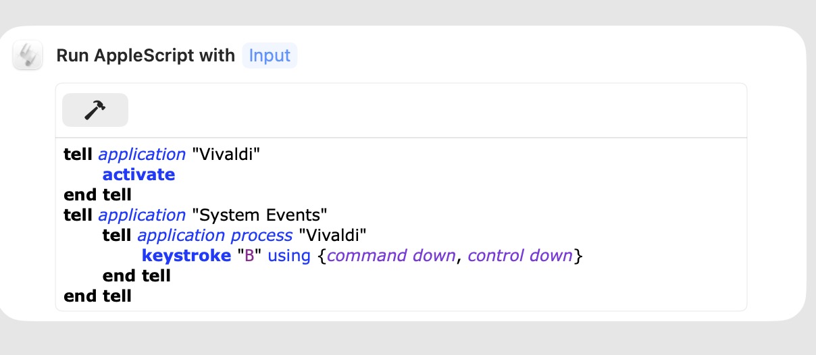This screenshot has height=355, width=816.
Task: Click the purple "B" keystroke letter
Action: point(249,256)
